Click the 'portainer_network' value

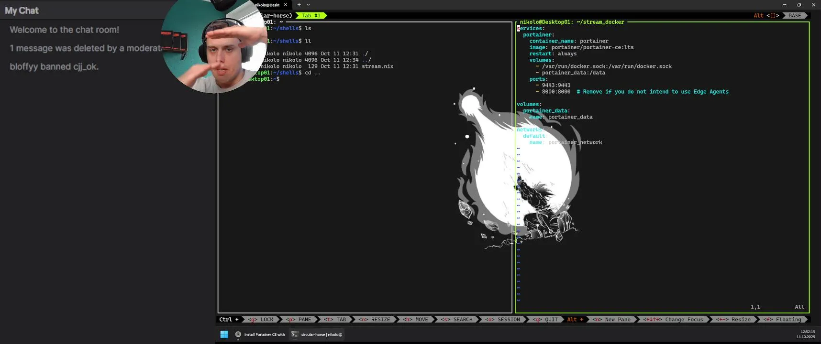point(575,142)
